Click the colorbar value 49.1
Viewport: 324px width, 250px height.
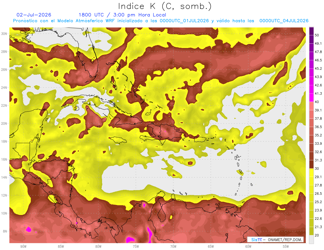(318, 43)
